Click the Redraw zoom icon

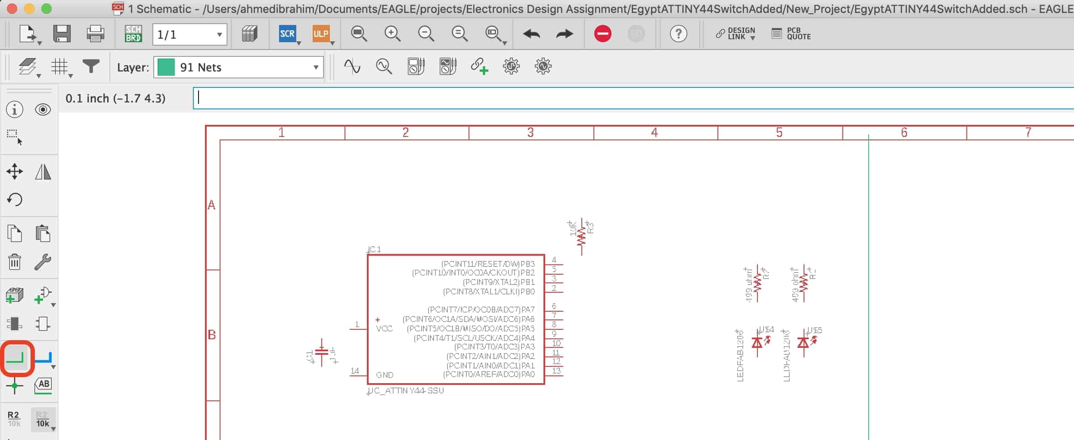click(459, 33)
